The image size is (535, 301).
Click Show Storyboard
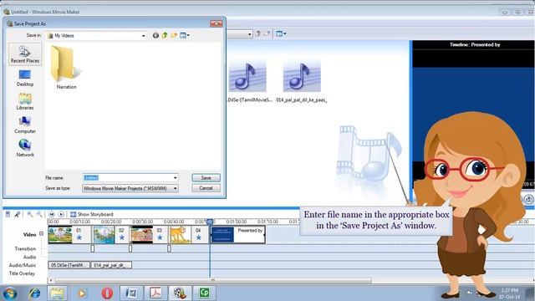[x=91, y=214]
